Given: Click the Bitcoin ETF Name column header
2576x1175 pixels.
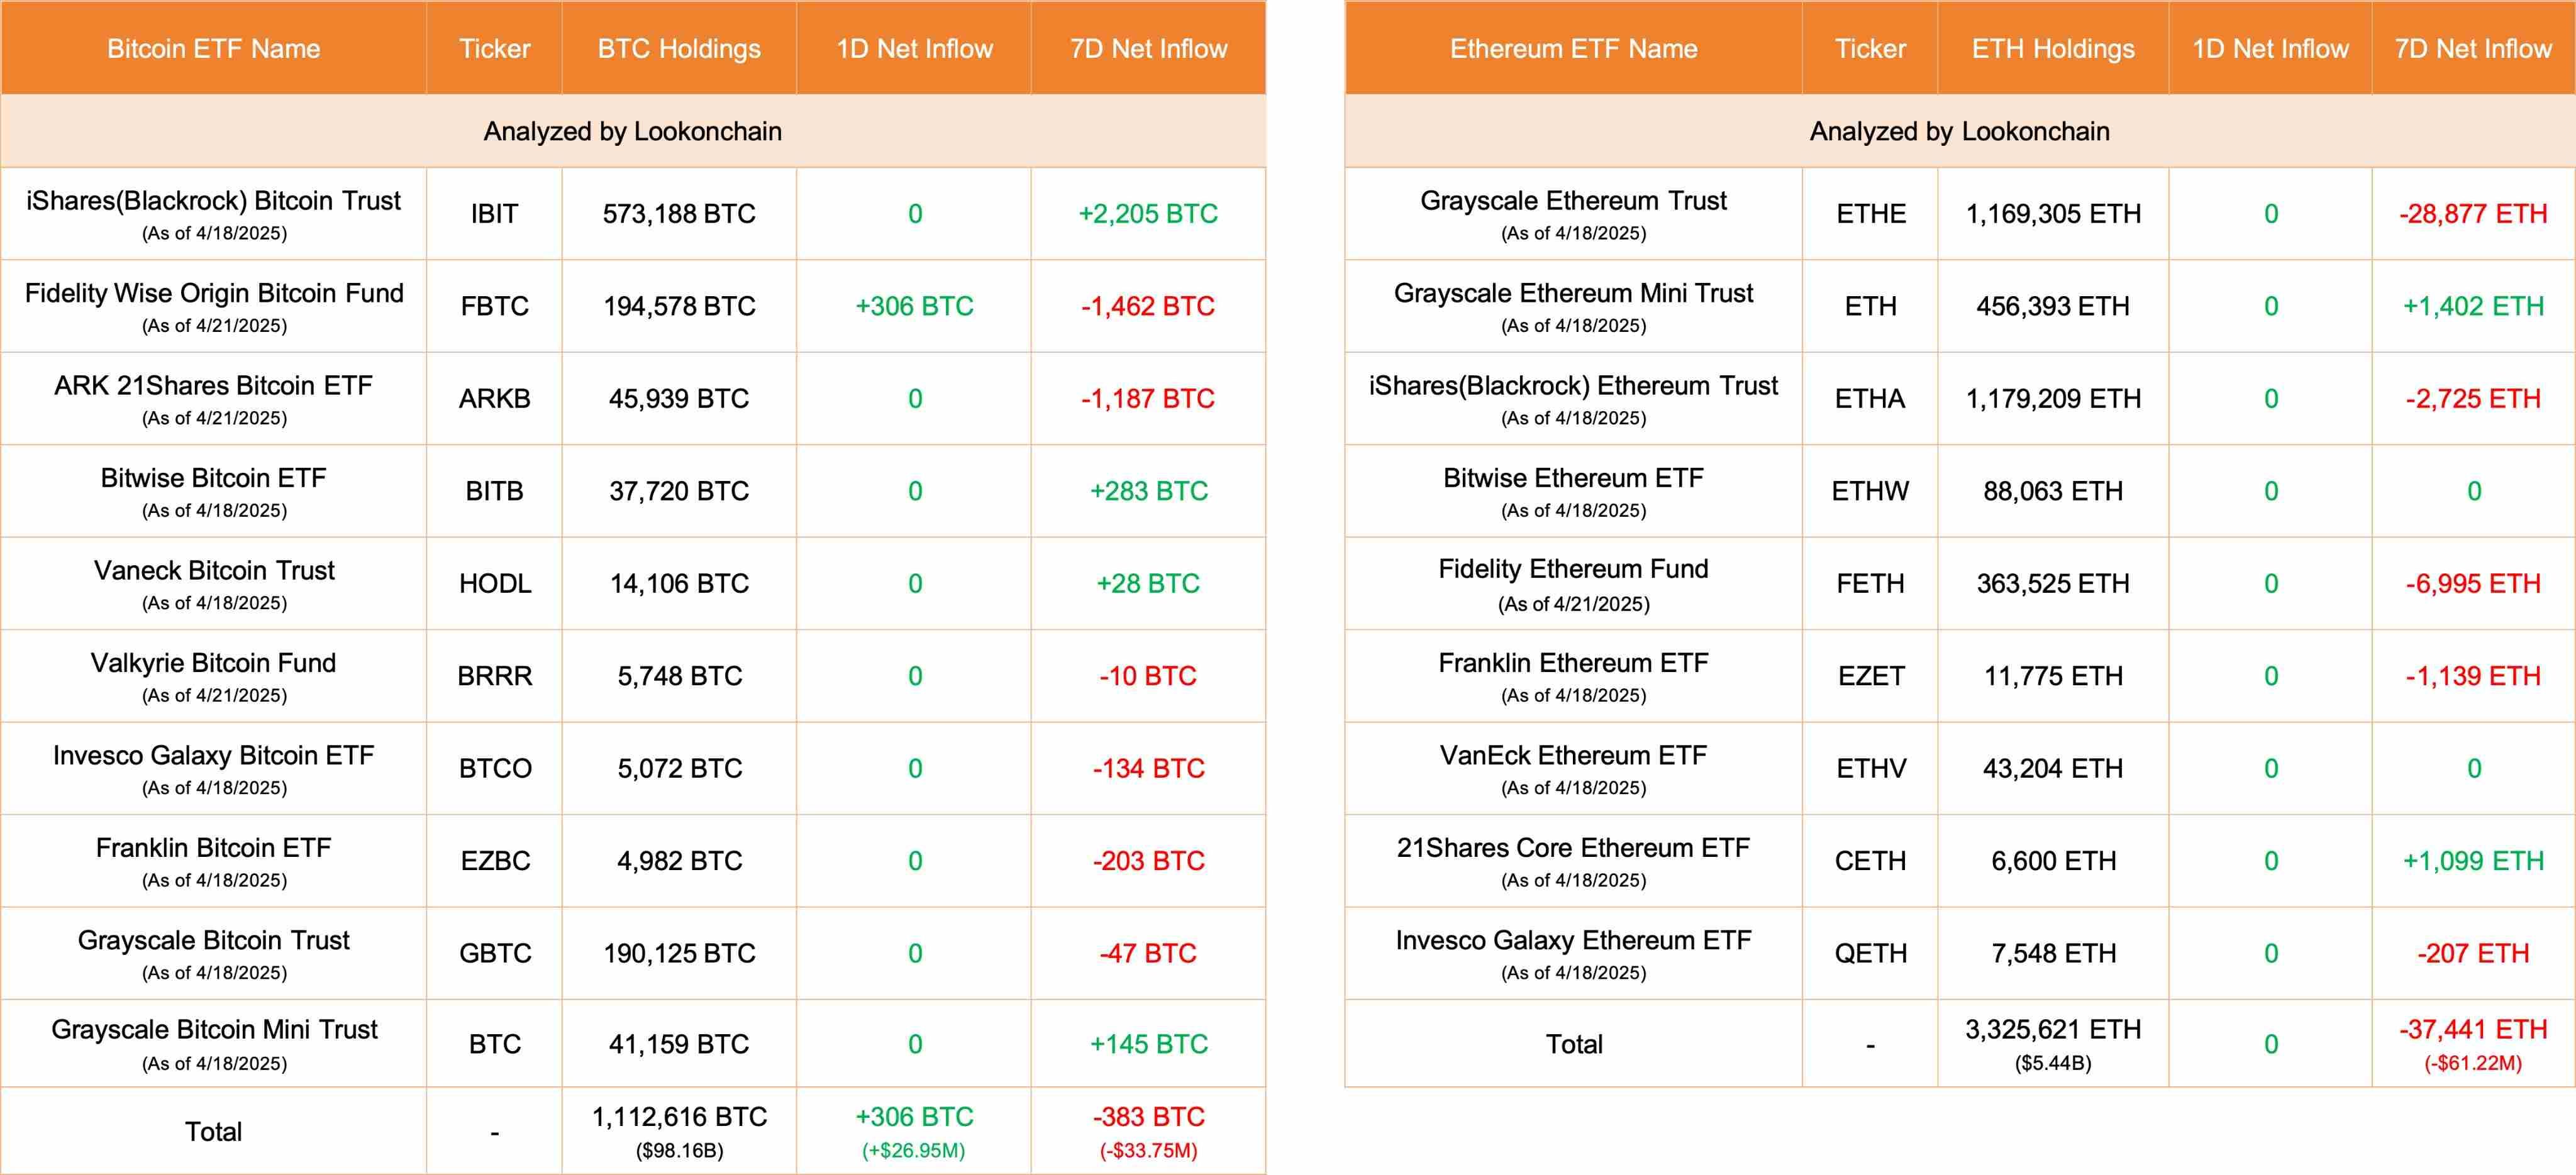Looking at the screenshot, I should pyautogui.click(x=213, y=49).
